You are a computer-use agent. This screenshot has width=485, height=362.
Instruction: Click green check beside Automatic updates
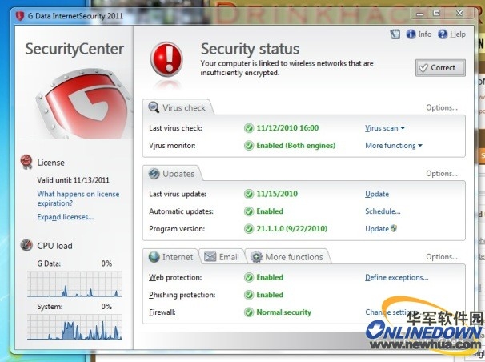pos(249,211)
